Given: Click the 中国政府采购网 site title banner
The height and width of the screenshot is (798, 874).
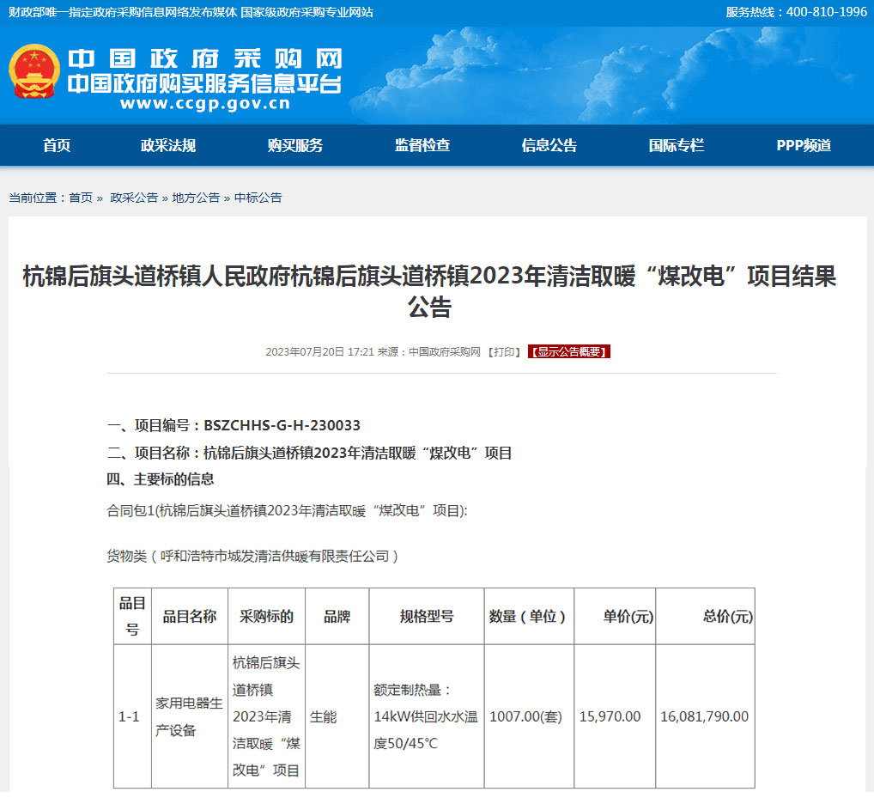Looking at the screenshot, I should click(204, 58).
